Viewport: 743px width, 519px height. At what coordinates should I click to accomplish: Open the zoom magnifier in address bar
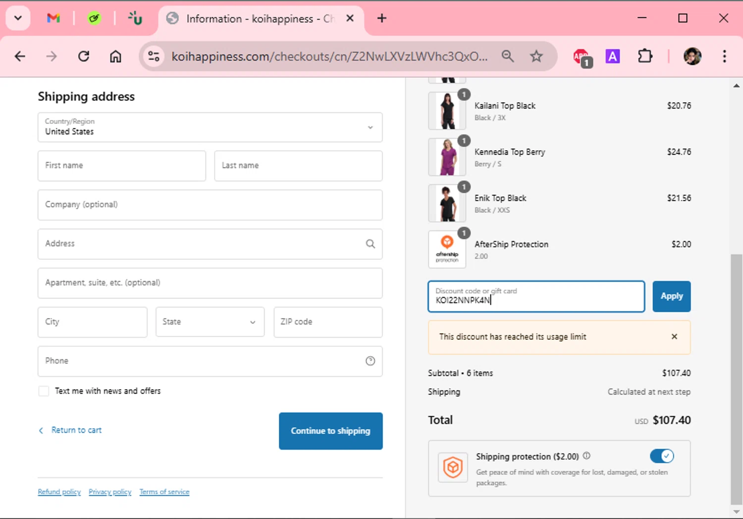tap(508, 56)
